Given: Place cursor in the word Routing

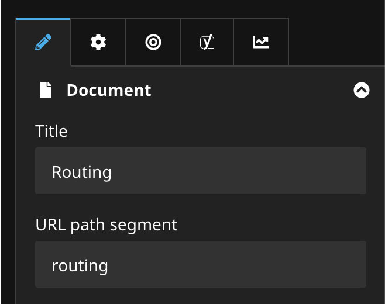Looking at the screenshot, I should click(x=82, y=172).
